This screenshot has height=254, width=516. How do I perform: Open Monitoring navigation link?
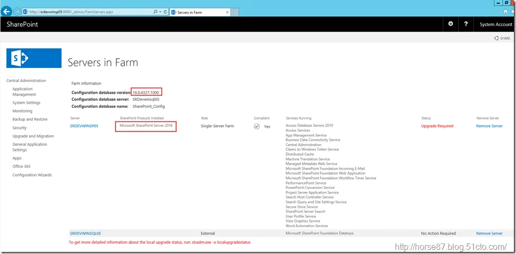click(x=22, y=111)
